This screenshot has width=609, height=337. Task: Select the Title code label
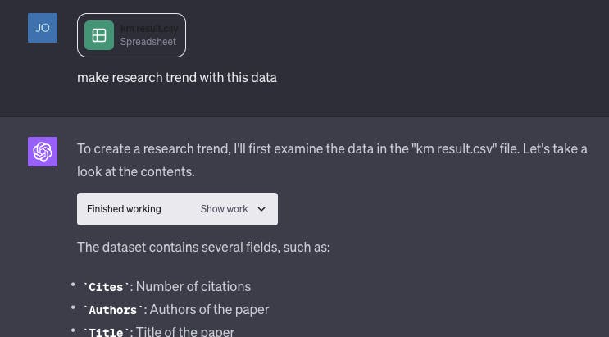click(106, 332)
